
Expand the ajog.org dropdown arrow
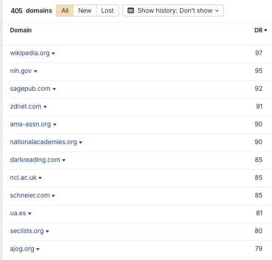click(38, 249)
